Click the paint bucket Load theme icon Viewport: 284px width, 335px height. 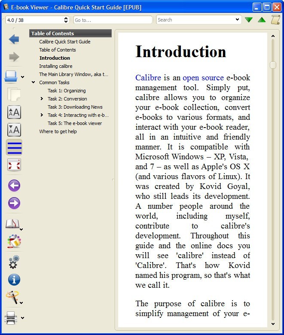pyautogui.click(x=14, y=241)
